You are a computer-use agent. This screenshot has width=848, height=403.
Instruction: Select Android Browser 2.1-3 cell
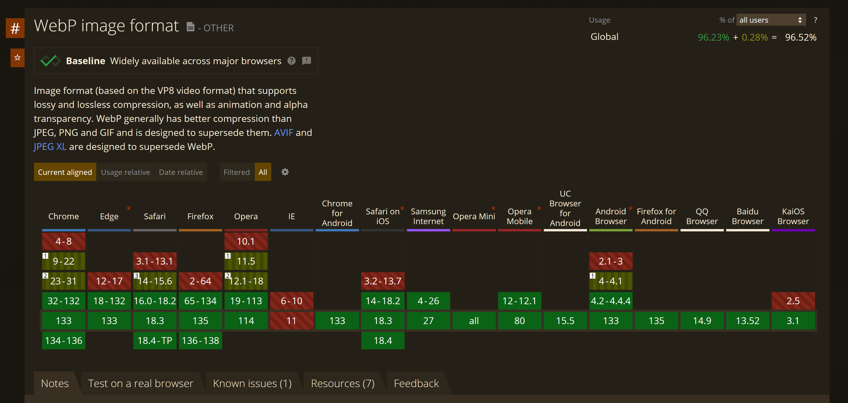point(611,261)
